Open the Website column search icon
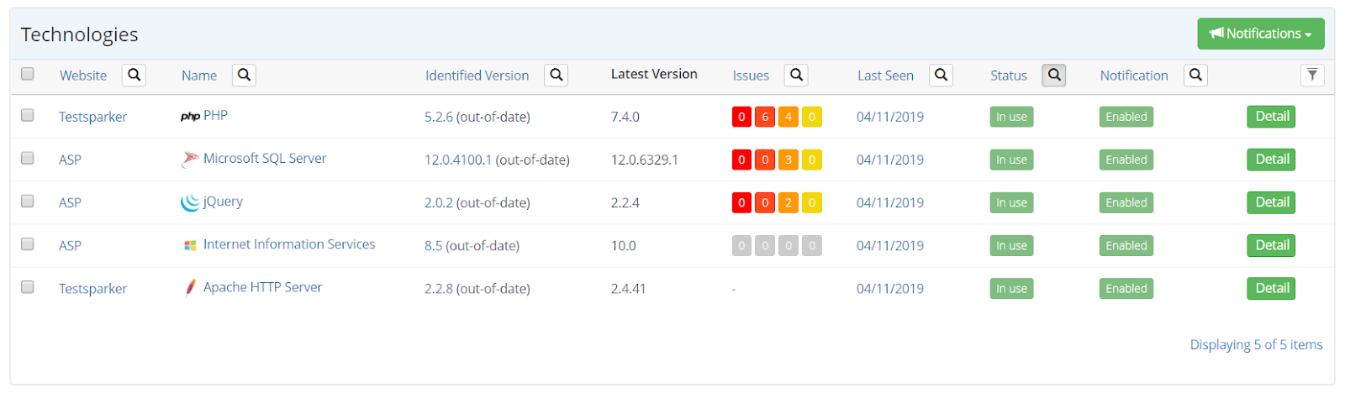 point(134,75)
